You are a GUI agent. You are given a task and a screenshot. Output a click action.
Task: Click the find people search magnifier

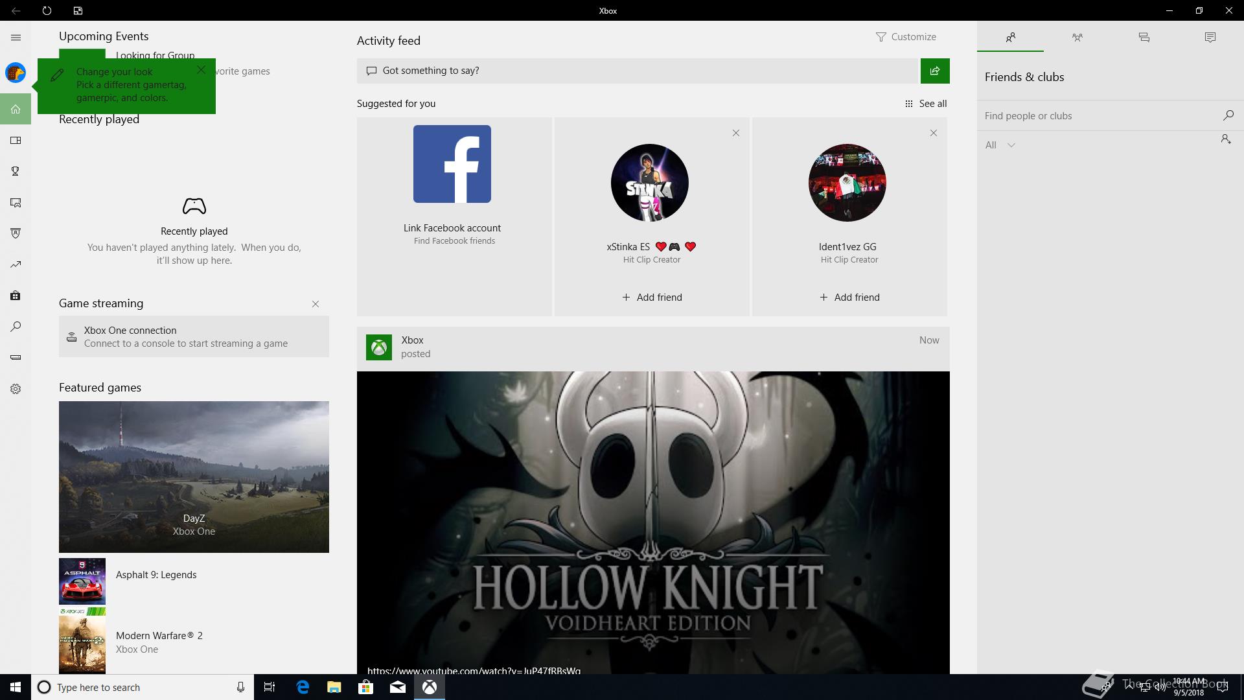coord(1228,115)
